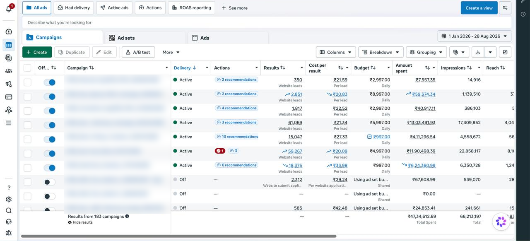Open the view filter settings sliders icon
The height and width of the screenshot is (241, 530).
[505, 8]
